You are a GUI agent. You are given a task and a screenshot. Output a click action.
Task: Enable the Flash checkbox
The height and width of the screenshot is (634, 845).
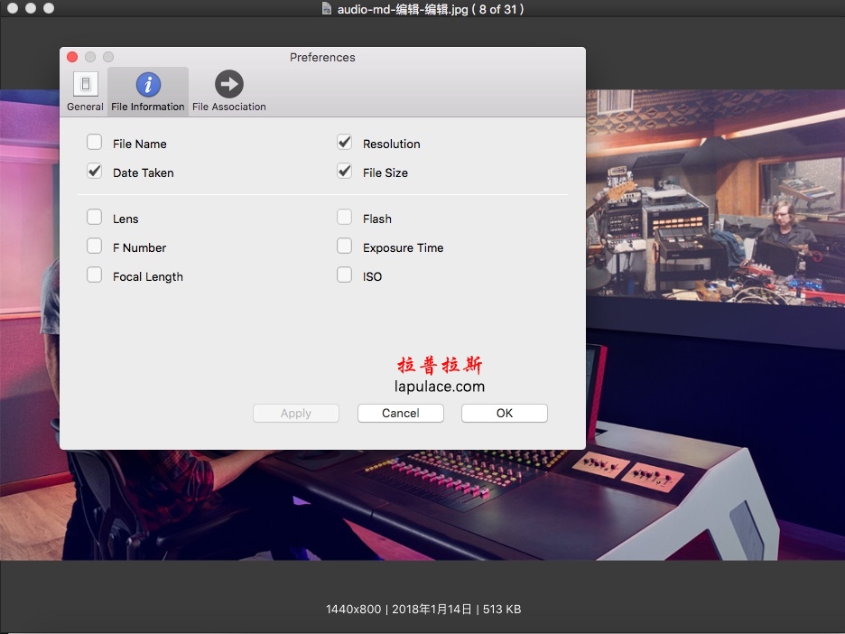[344, 218]
